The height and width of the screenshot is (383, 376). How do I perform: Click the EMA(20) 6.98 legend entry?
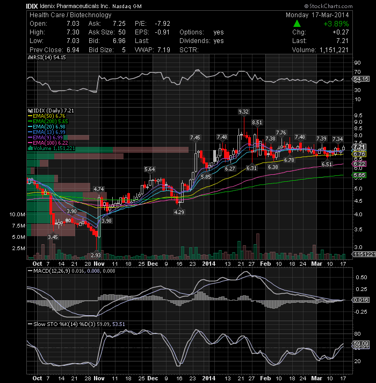(x=47, y=127)
